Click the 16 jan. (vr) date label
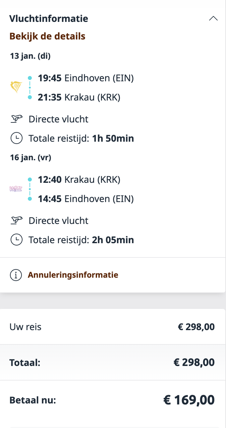 30,158
